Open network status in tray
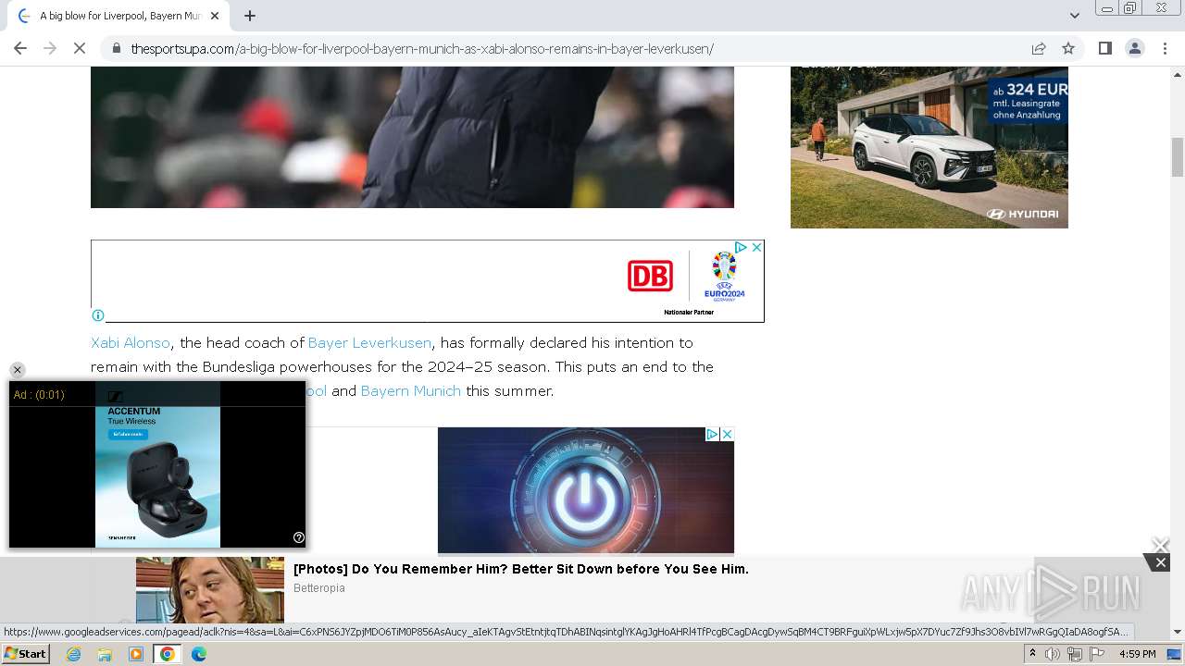The width and height of the screenshot is (1185, 666). pos(1075,654)
